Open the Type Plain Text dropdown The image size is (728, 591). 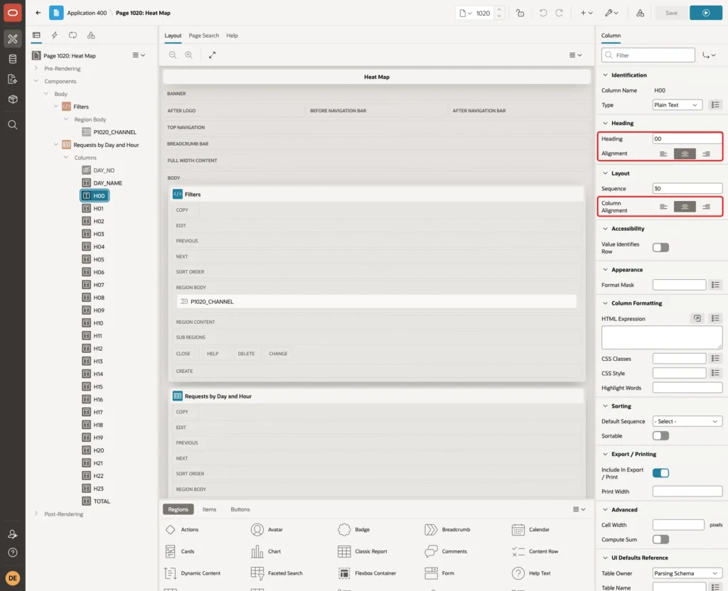coord(677,105)
